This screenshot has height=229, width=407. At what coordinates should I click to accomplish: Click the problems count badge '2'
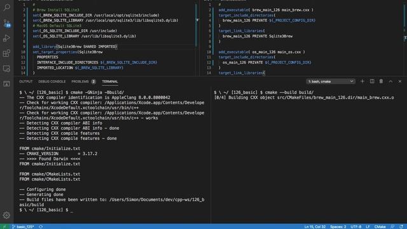click(93, 81)
